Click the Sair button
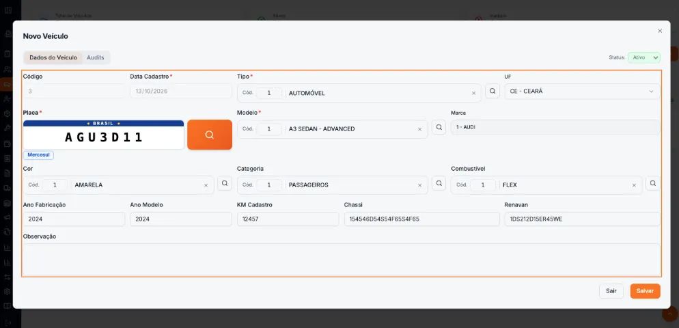 click(x=611, y=291)
